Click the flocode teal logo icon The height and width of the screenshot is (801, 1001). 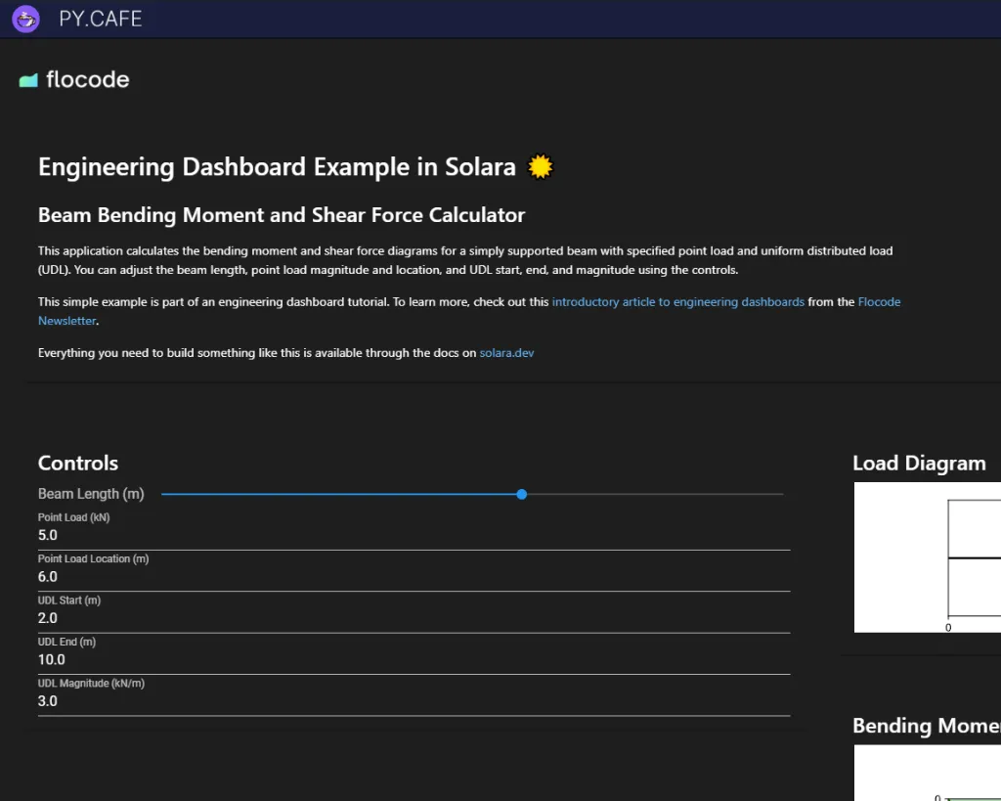pos(27,80)
